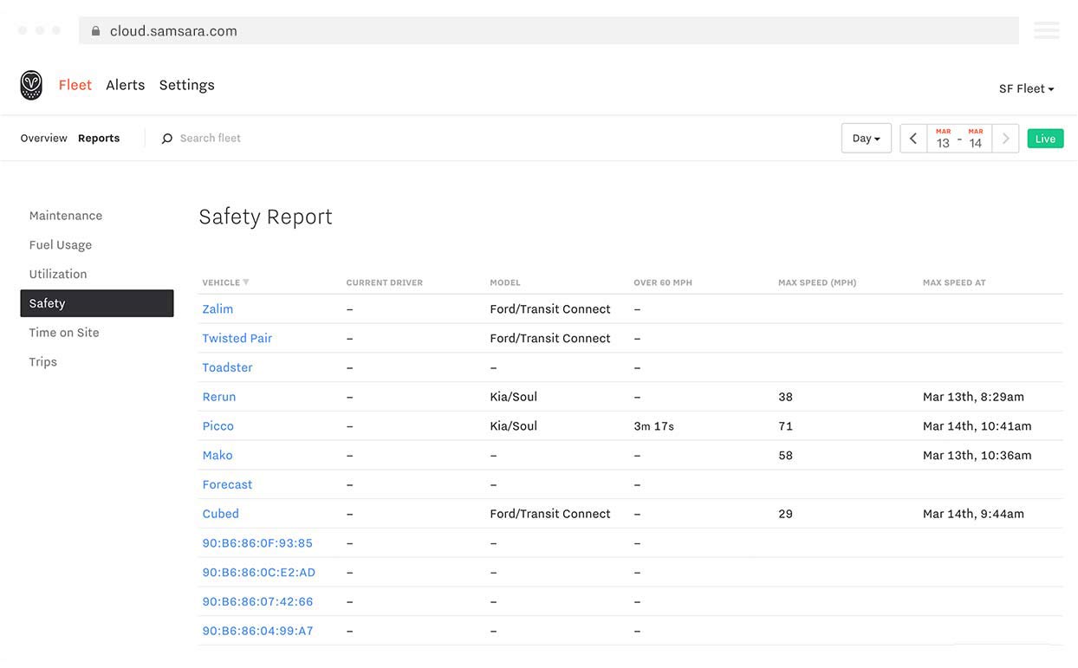Screen dimensions: 1078x668
Task: Select the Fuel Usage report
Action: 61,245
